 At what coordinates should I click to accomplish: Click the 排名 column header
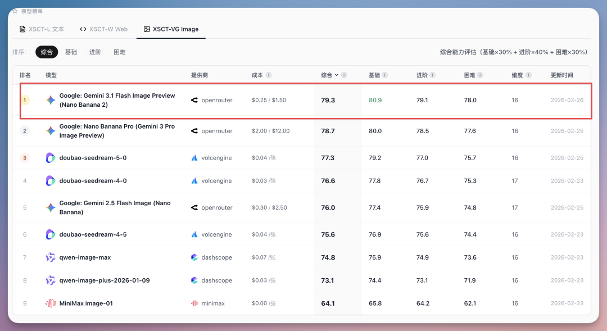[25, 75]
